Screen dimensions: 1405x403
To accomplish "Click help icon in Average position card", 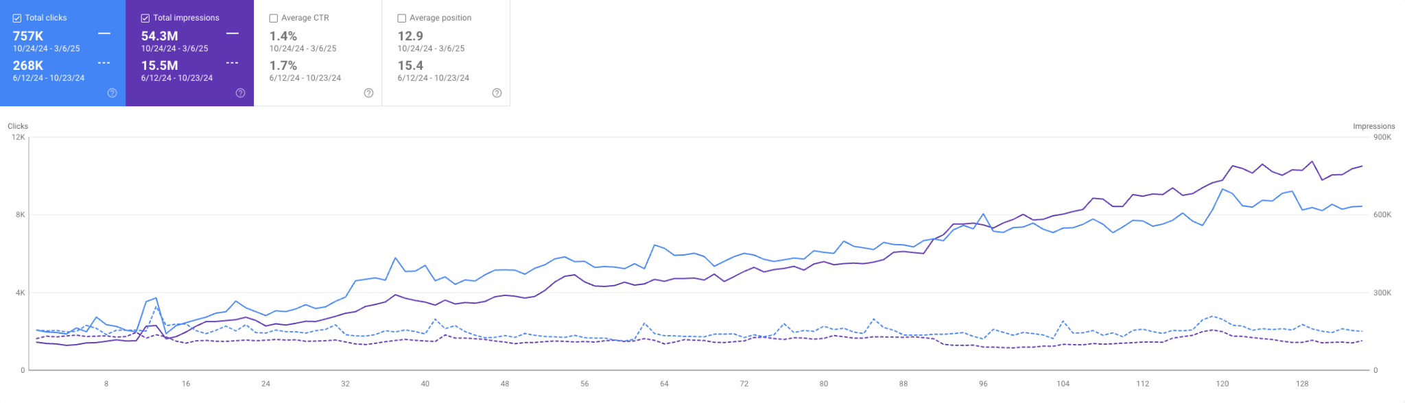I will 497,93.
